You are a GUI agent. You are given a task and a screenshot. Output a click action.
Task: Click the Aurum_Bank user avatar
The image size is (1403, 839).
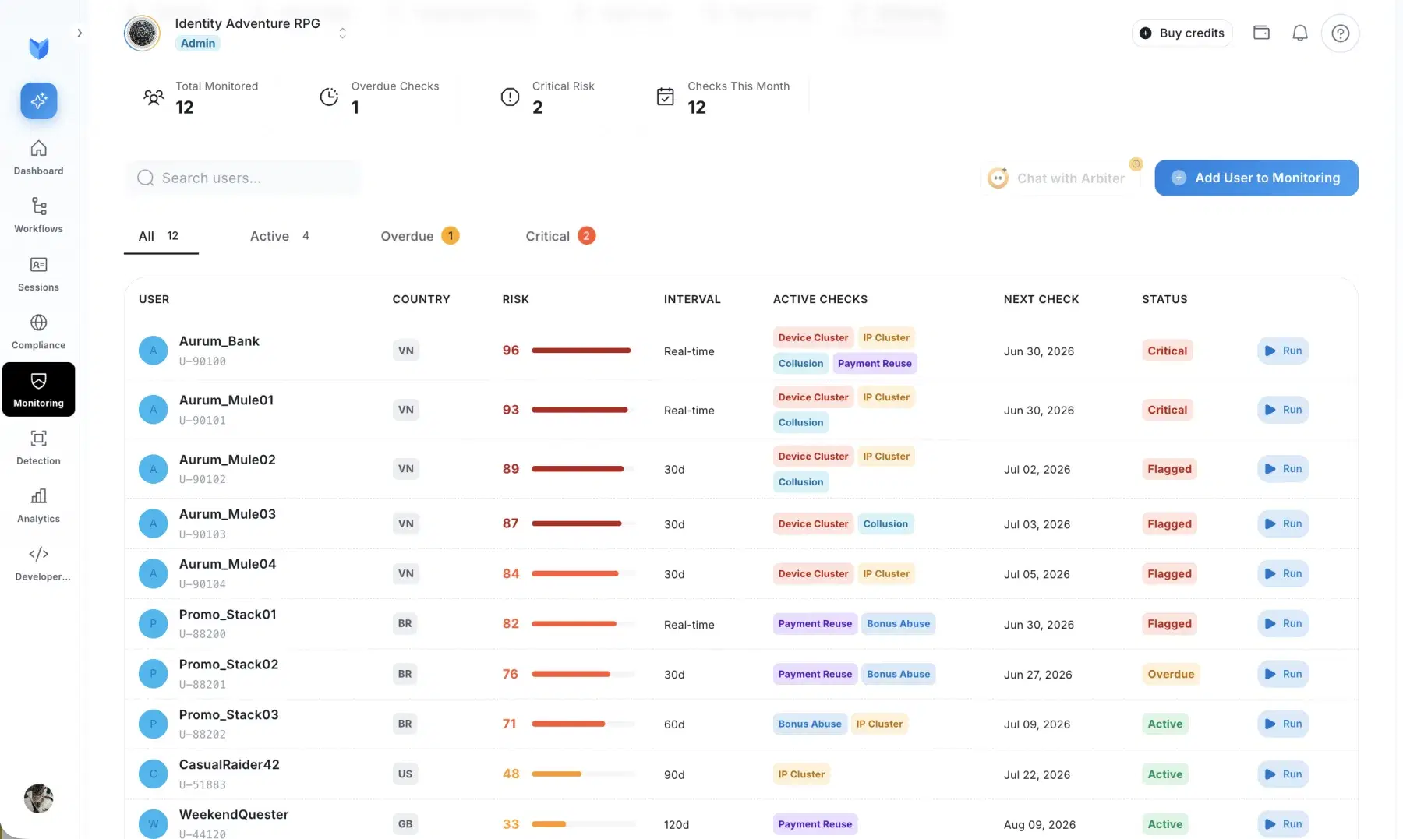click(x=153, y=351)
